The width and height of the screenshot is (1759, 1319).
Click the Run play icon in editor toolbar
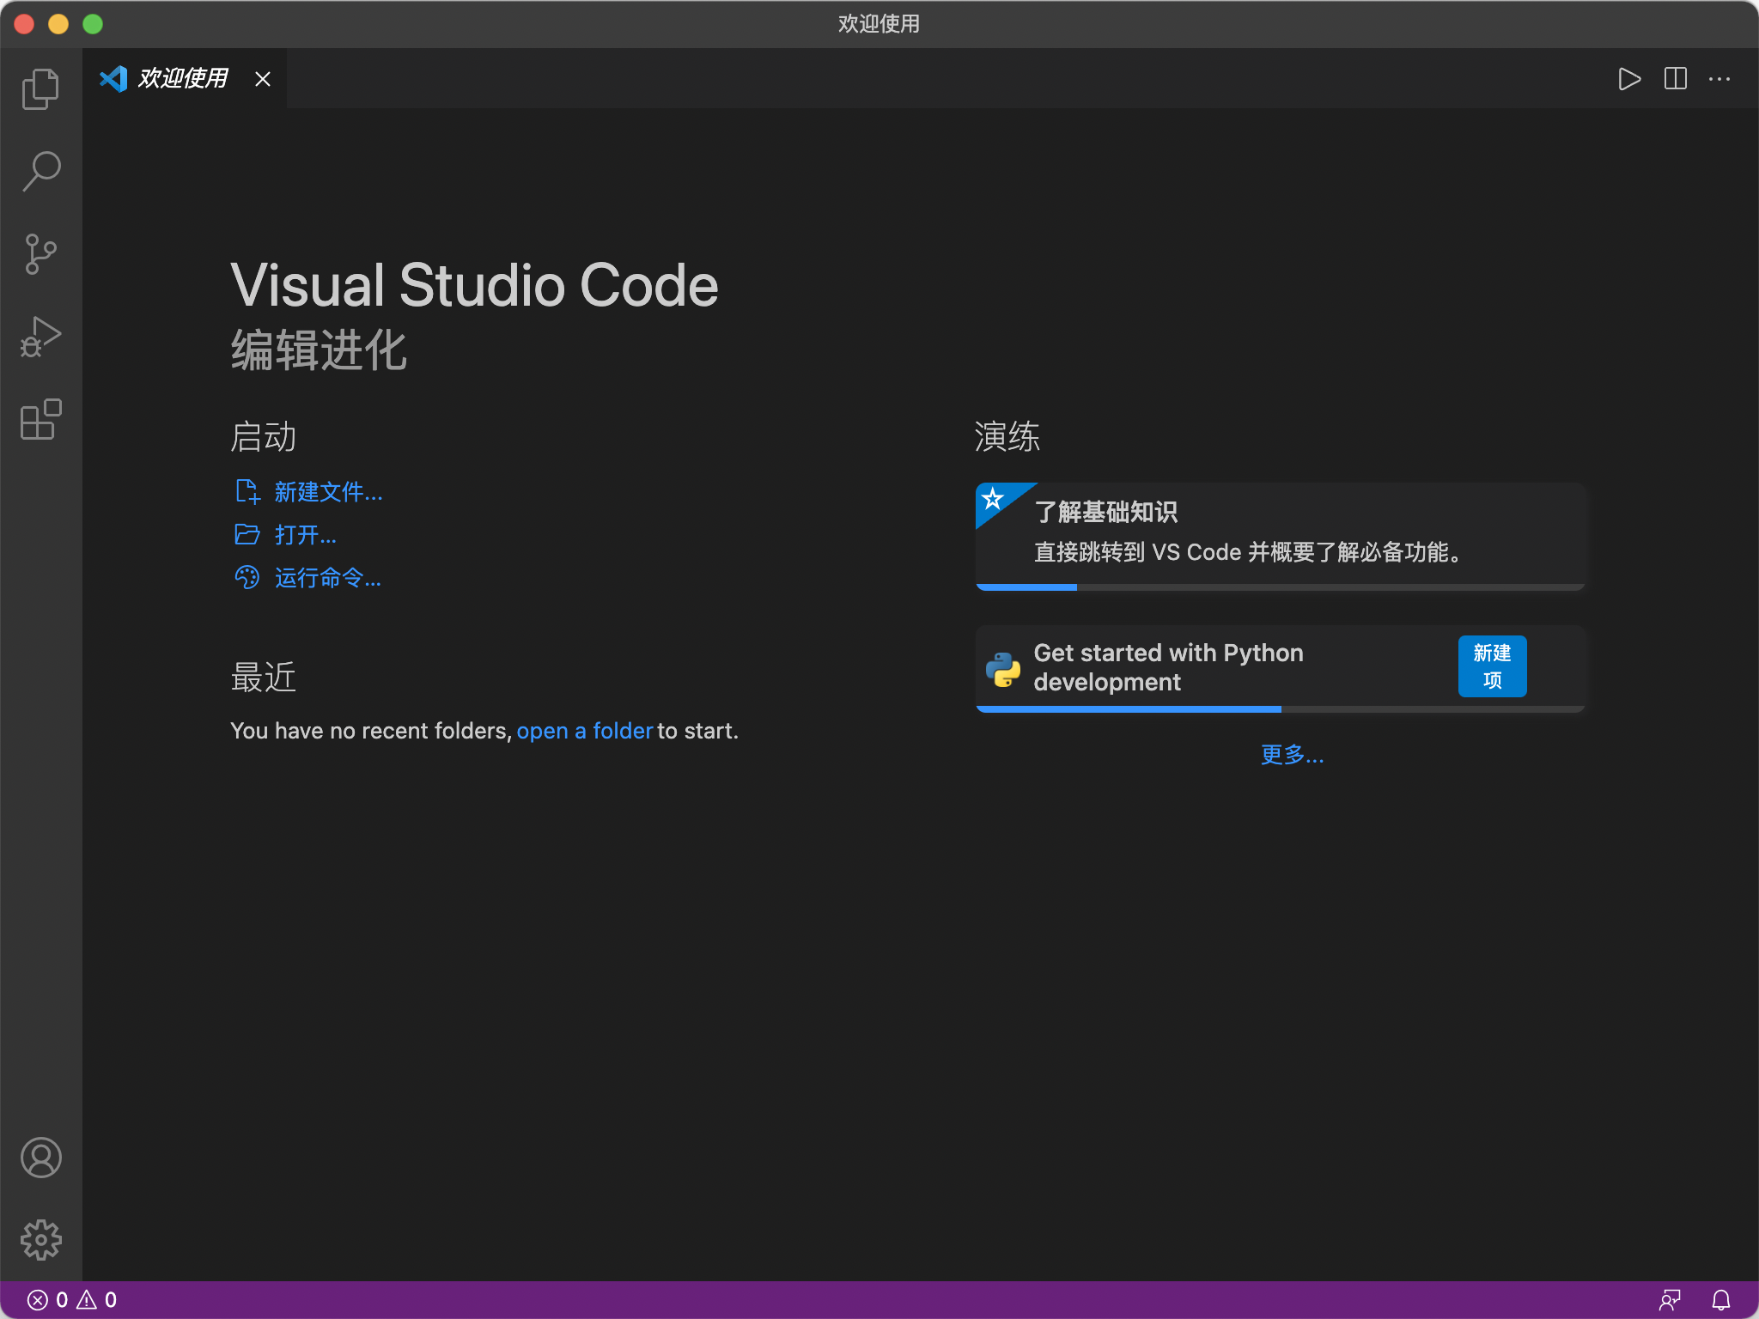tap(1628, 79)
